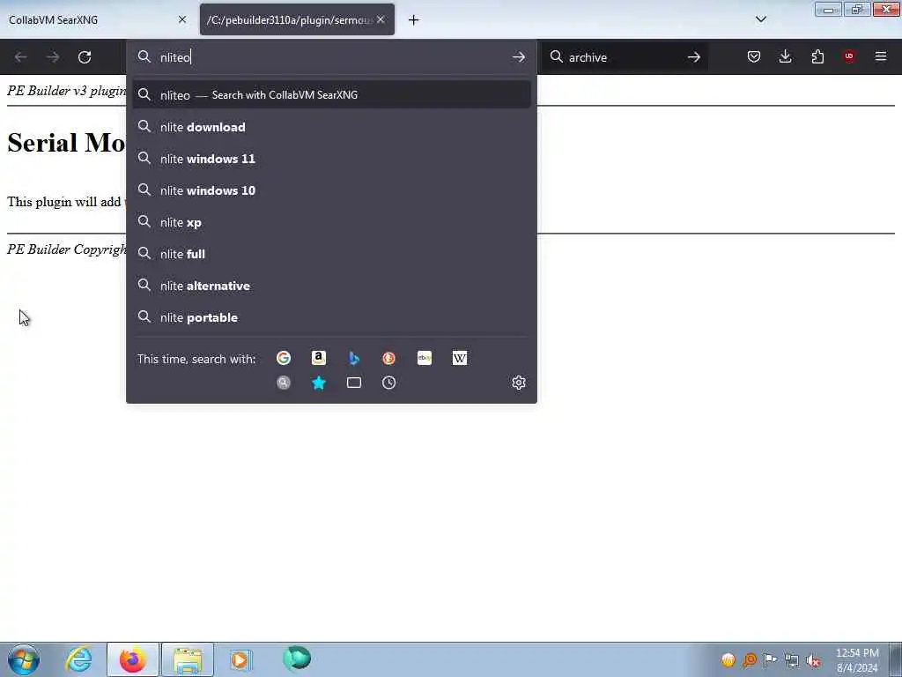Viewport: 902px width, 677px height.
Task: Click the network tray icon
Action: click(792, 660)
